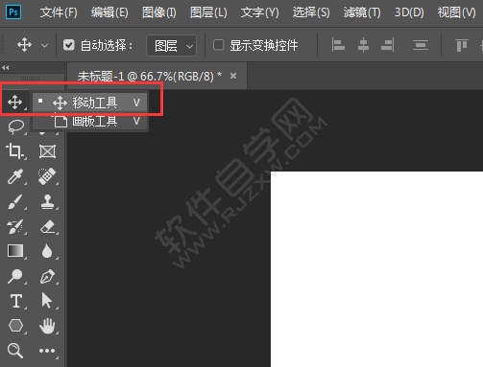Viewport: 483px width, 367px height.
Task: Select the Polygon shape tool
Action: (15, 326)
